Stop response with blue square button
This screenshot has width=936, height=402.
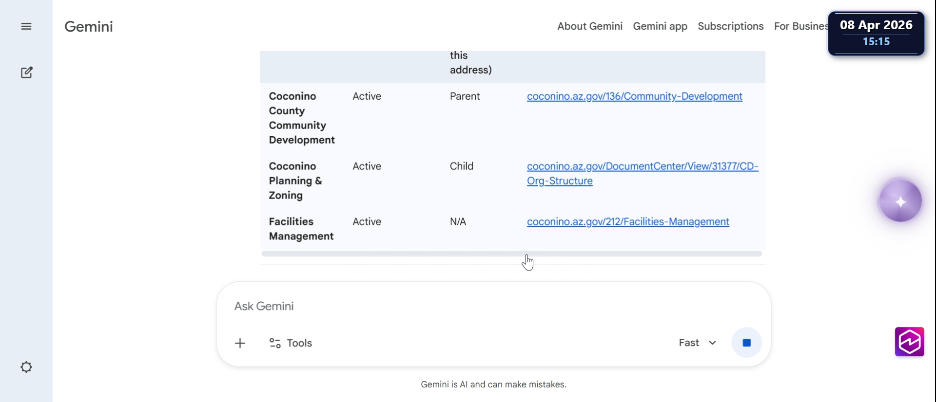click(x=746, y=343)
